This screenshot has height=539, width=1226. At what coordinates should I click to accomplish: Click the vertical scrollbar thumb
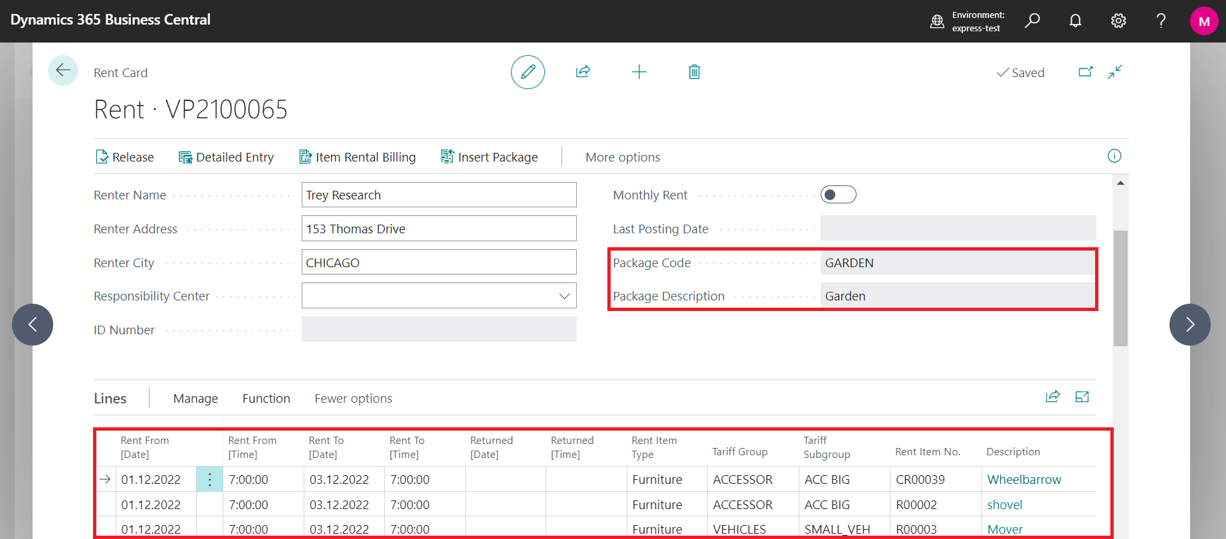[1120, 288]
